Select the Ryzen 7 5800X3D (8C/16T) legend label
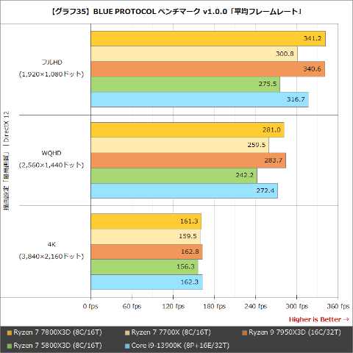Viewport: 353px width, 353px height. point(57,346)
